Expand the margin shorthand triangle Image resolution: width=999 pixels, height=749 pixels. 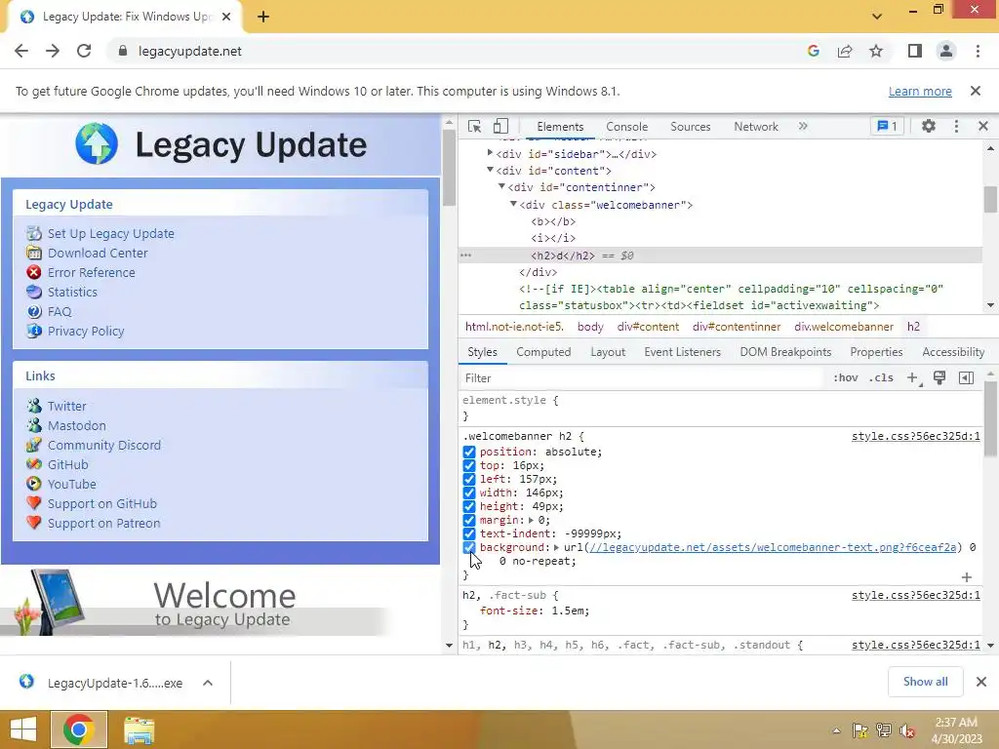click(x=532, y=521)
